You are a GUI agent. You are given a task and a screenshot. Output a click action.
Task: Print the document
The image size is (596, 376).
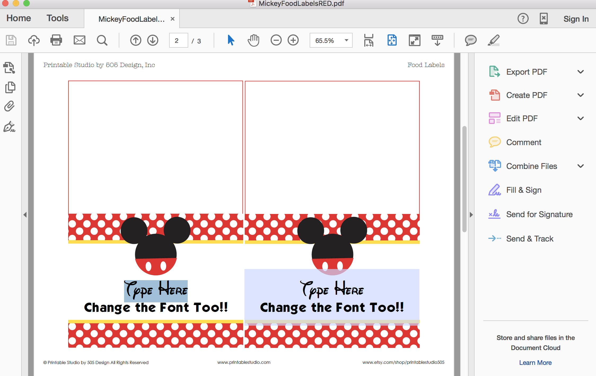tap(56, 40)
